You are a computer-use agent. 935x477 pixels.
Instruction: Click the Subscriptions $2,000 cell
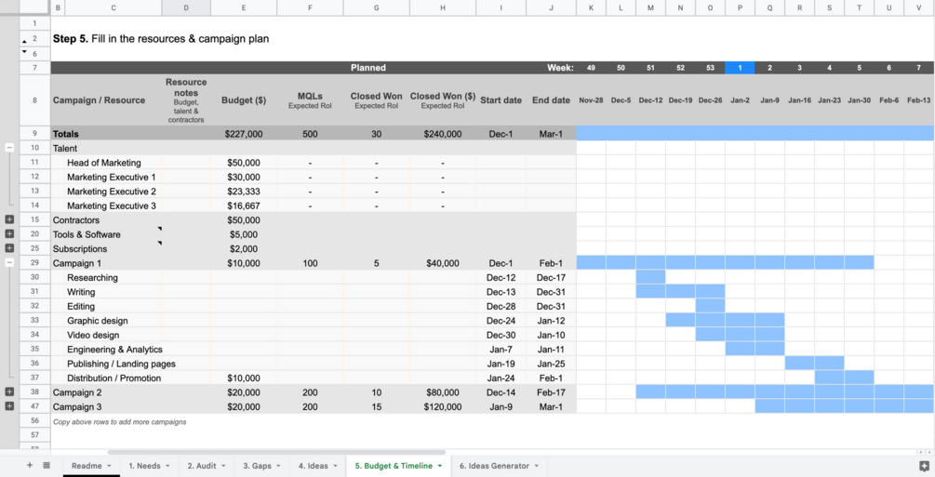coord(244,248)
